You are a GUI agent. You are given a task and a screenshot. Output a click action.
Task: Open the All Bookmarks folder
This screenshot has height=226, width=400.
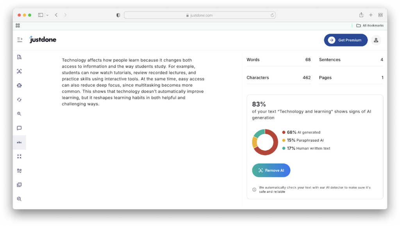tap(370, 25)
